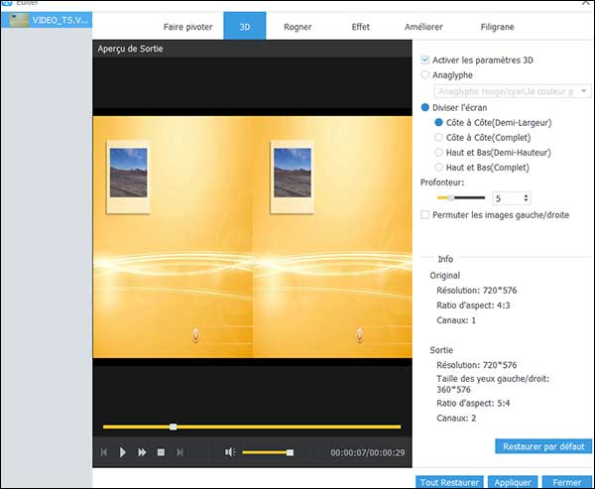Select Haut et Bas(Demi-Hauteur) option
This screenshot has height=489, width=595.
[439, 153]
